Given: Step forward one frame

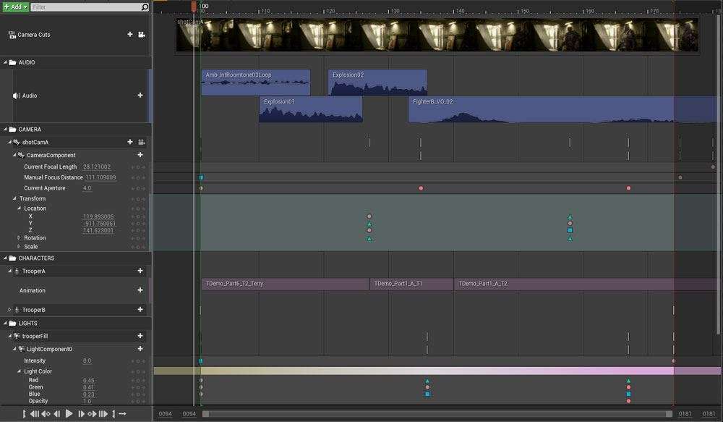Looking at the screenshot, I should [x=81, y=414].
